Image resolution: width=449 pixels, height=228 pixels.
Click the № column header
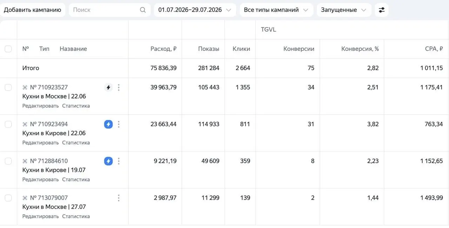[x=26, y=49]
